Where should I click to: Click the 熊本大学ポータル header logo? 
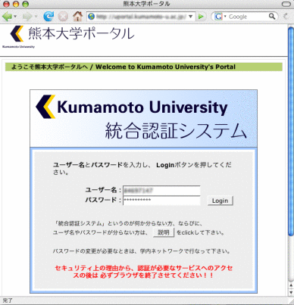[68, 36]
